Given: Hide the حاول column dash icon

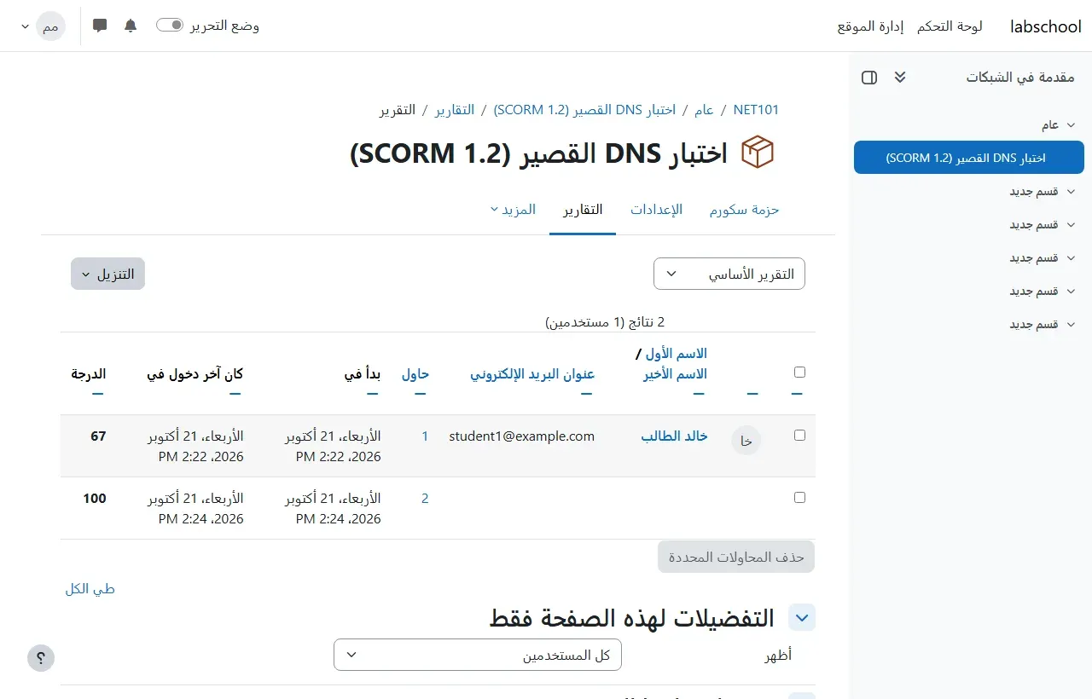Looking at the screenshot, I should 421,393.
